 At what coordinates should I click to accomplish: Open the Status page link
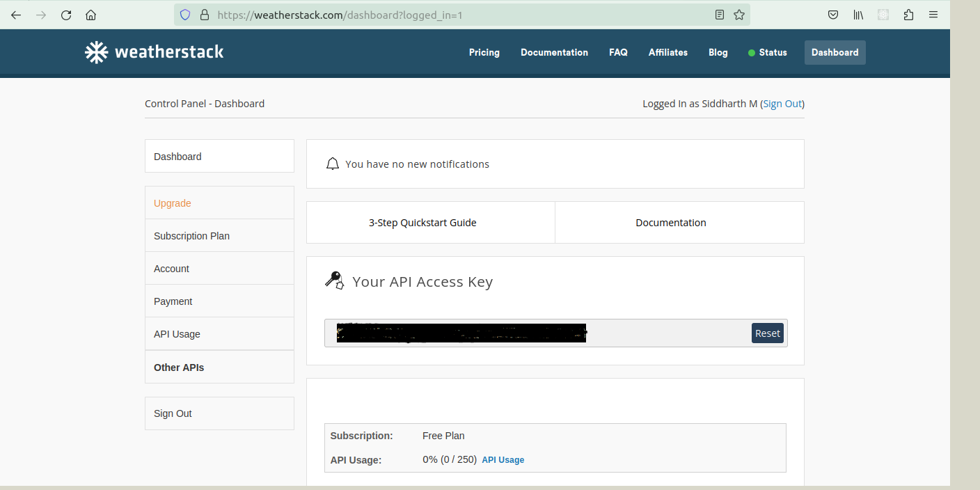768,52
